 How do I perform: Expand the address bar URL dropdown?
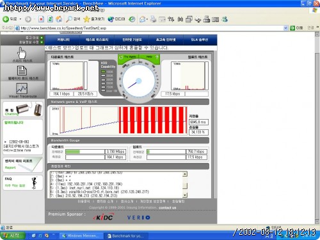(285, 28)
